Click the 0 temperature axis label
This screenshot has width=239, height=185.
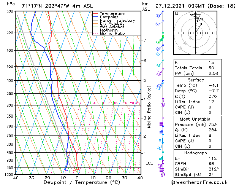coord(77,178)
